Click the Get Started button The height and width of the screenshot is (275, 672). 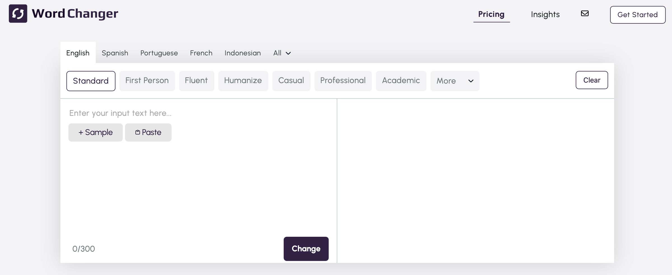[x=638, y=15]
